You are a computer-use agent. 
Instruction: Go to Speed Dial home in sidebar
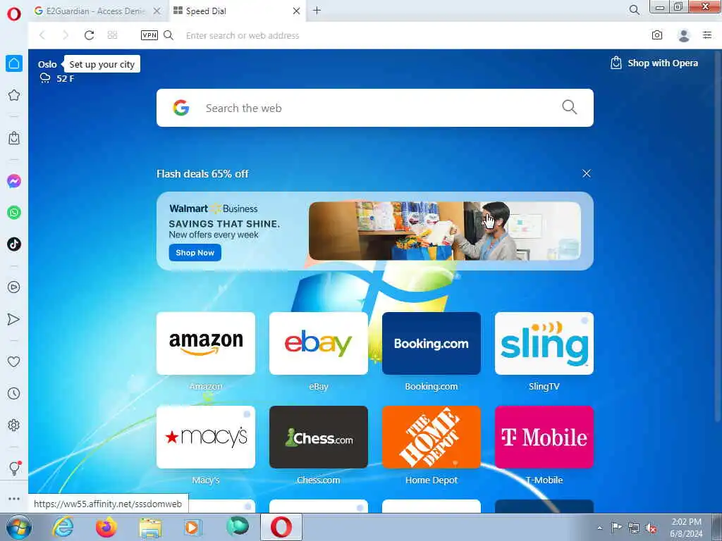[x=14, y=63]
